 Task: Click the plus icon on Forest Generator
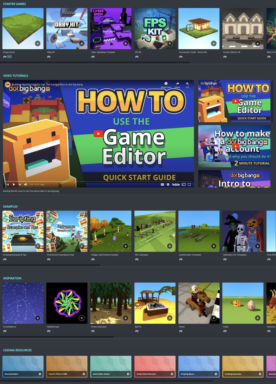(x=126, y=318)
